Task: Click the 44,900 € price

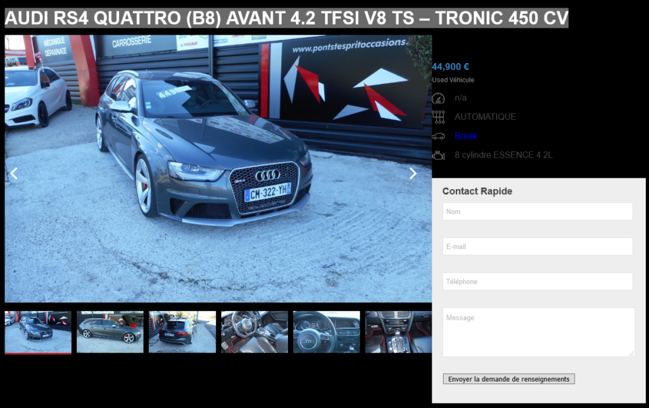Action: coord(451,67)
